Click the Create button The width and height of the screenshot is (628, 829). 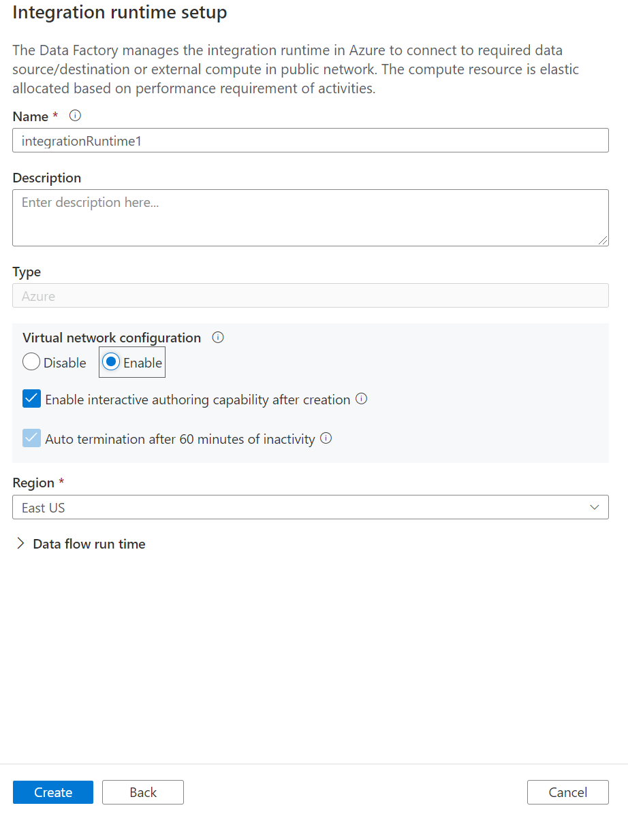[53, 792]
